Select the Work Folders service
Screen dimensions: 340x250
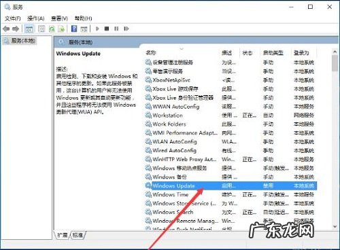coord(169,124)
